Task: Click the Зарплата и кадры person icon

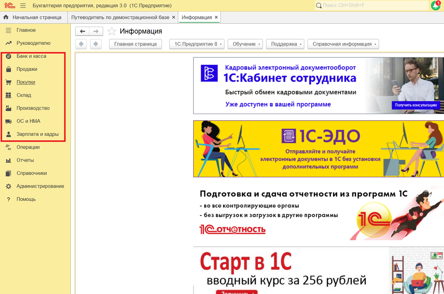Action: tap(9, 134)
